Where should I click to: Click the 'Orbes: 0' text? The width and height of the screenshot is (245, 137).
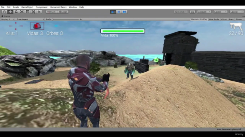point(54,33)
